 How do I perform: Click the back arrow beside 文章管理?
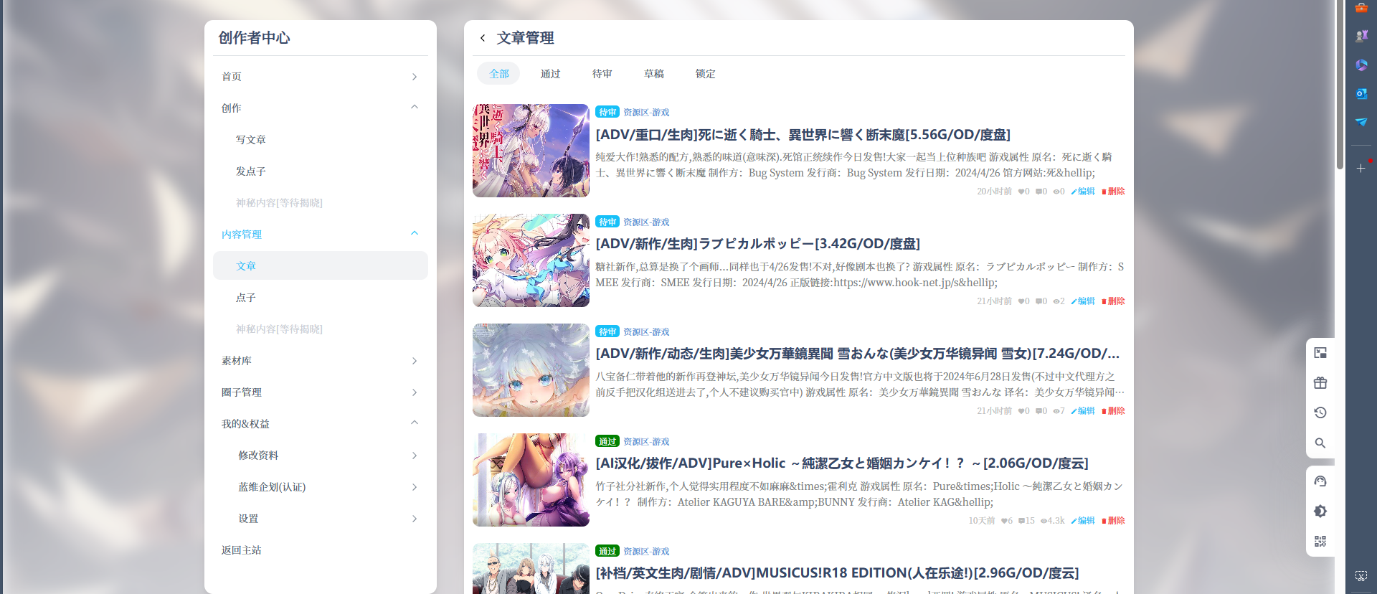(483, 38)
